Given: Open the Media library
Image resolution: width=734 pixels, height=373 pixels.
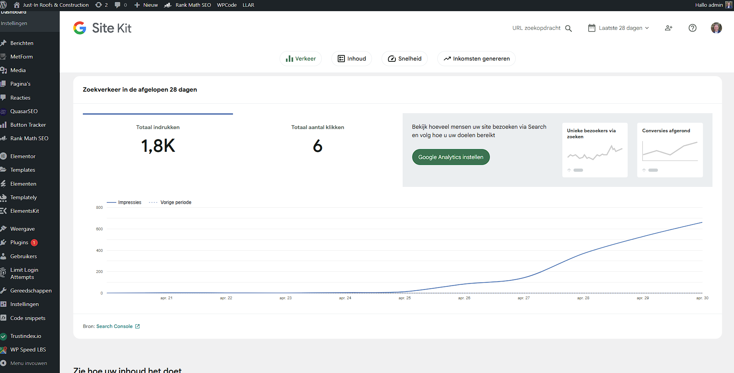Looking at the screenshot, I should [18, 70].
